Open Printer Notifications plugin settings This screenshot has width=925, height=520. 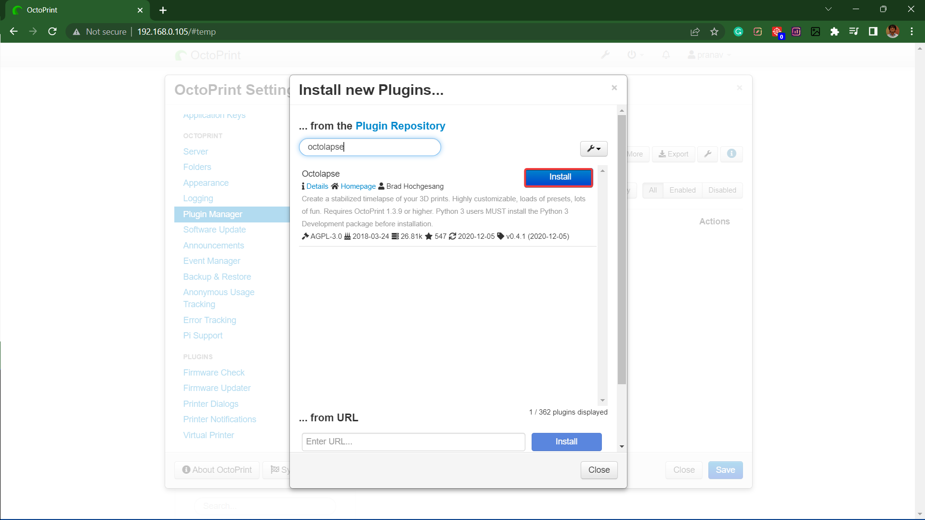pos(220,419)
